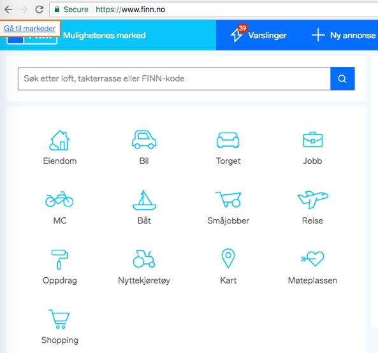Open the MC motorcycle icon
This screenshot has width=378, height=353.
pyautogui.click(x=59, y=199)
